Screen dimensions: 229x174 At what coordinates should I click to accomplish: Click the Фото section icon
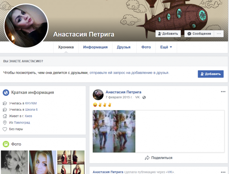6,144
